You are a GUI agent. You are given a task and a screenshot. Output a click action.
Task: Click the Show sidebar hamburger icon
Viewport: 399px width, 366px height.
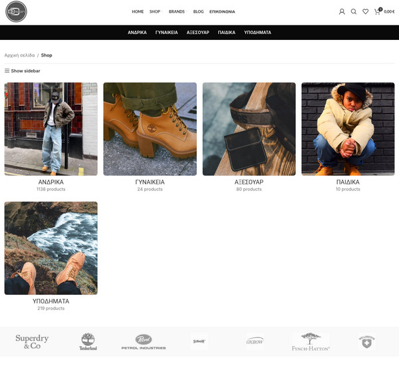point(7,71)
